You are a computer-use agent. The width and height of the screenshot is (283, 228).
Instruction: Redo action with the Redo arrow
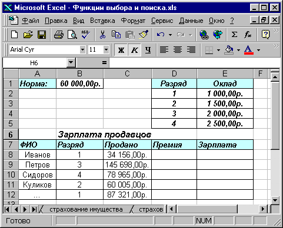pyautogui.click(x=181, y=35)
